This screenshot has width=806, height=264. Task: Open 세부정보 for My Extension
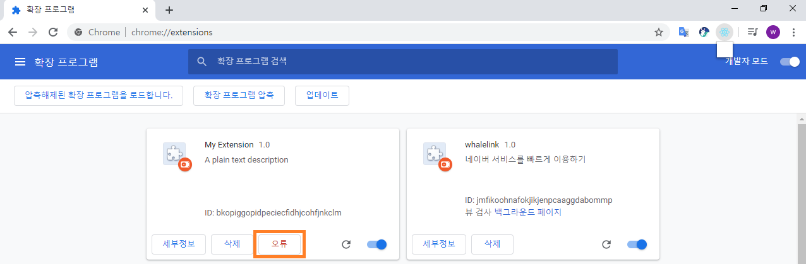point(179,244)
